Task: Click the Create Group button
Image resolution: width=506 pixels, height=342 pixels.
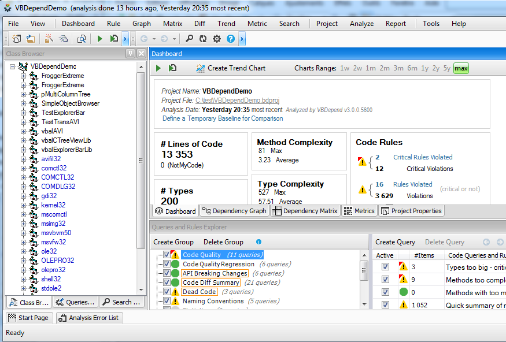Action: pyautogui.click(x=173, y=242)
